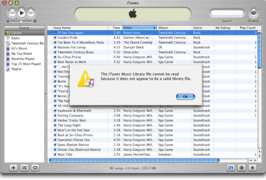Screen dimensions: 266x180
Task: Turn on the visualizer icon
Action: pos(242,168)
